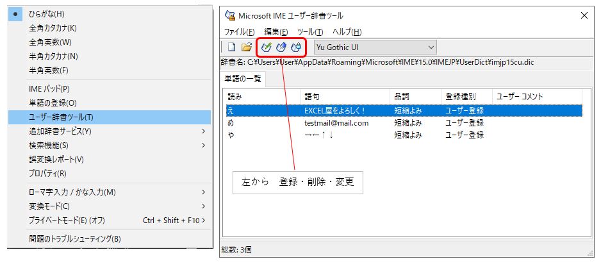The width and height of the screenshot is (601, 266).
Task: Click the Microsoft IME title bar icon
Action: click(x=230, y=15)
